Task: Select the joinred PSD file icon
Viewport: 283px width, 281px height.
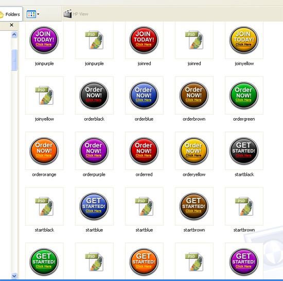Action: point(194,40)
